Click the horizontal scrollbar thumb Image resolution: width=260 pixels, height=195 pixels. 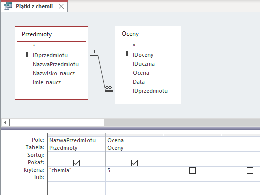57,123
